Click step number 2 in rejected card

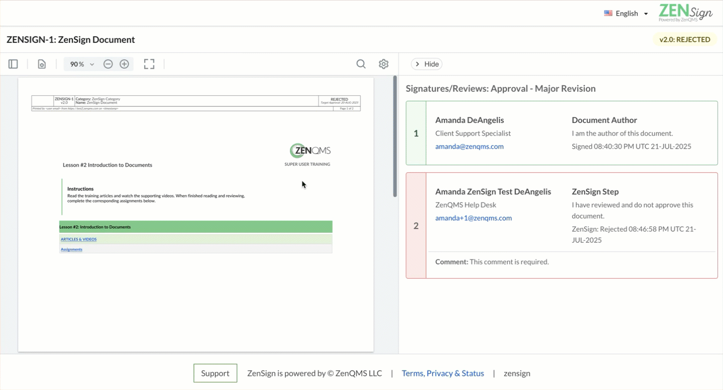[416, 226]
